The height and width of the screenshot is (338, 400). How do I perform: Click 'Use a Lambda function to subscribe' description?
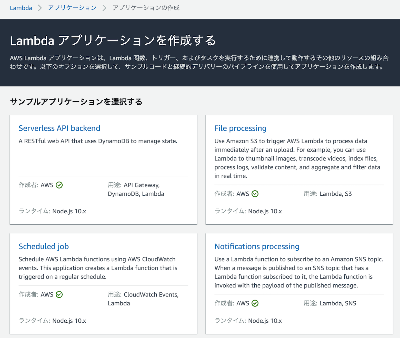(x=299, y=272)
